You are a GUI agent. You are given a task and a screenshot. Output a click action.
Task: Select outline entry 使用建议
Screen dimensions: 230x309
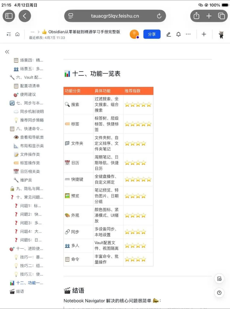coord(25,94)
